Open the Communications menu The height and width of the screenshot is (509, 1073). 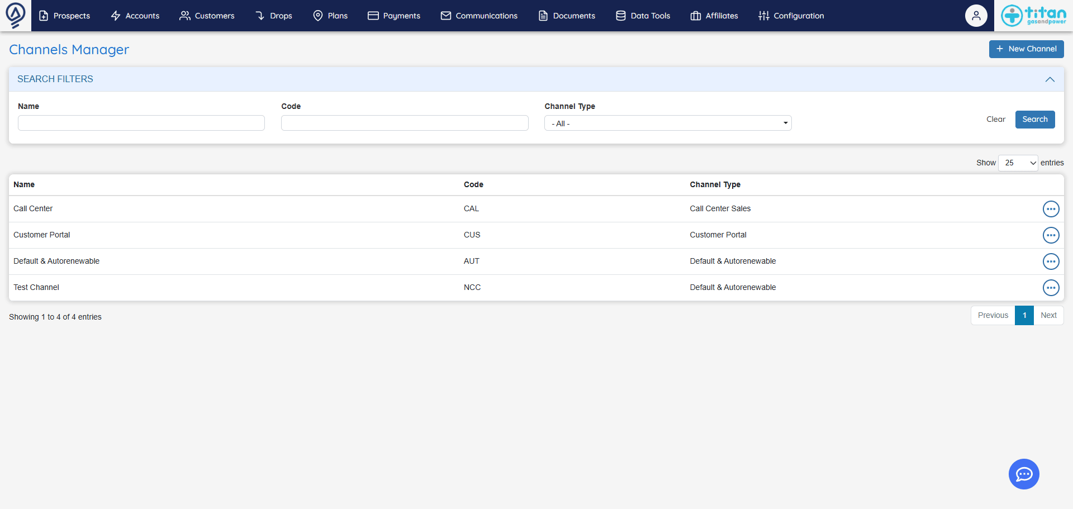point(479,16)
